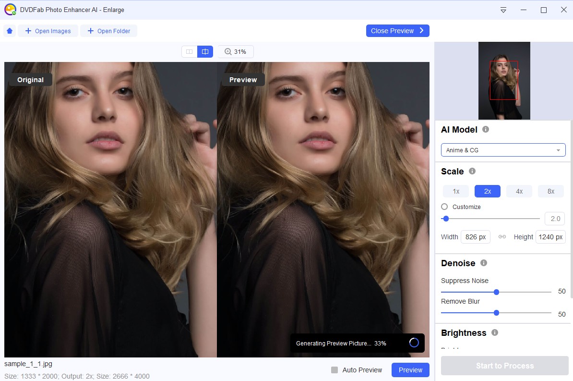This screenshot has height=381, width=573.
Task: Select 4x scale option
Action: coord(519,191)
